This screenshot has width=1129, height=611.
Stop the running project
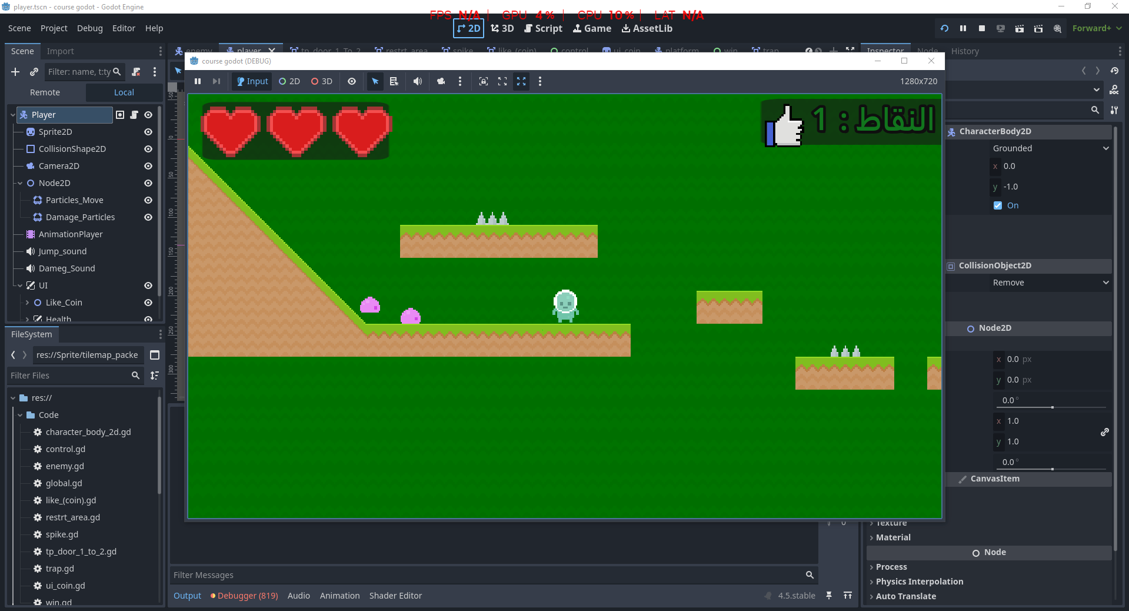981,28
